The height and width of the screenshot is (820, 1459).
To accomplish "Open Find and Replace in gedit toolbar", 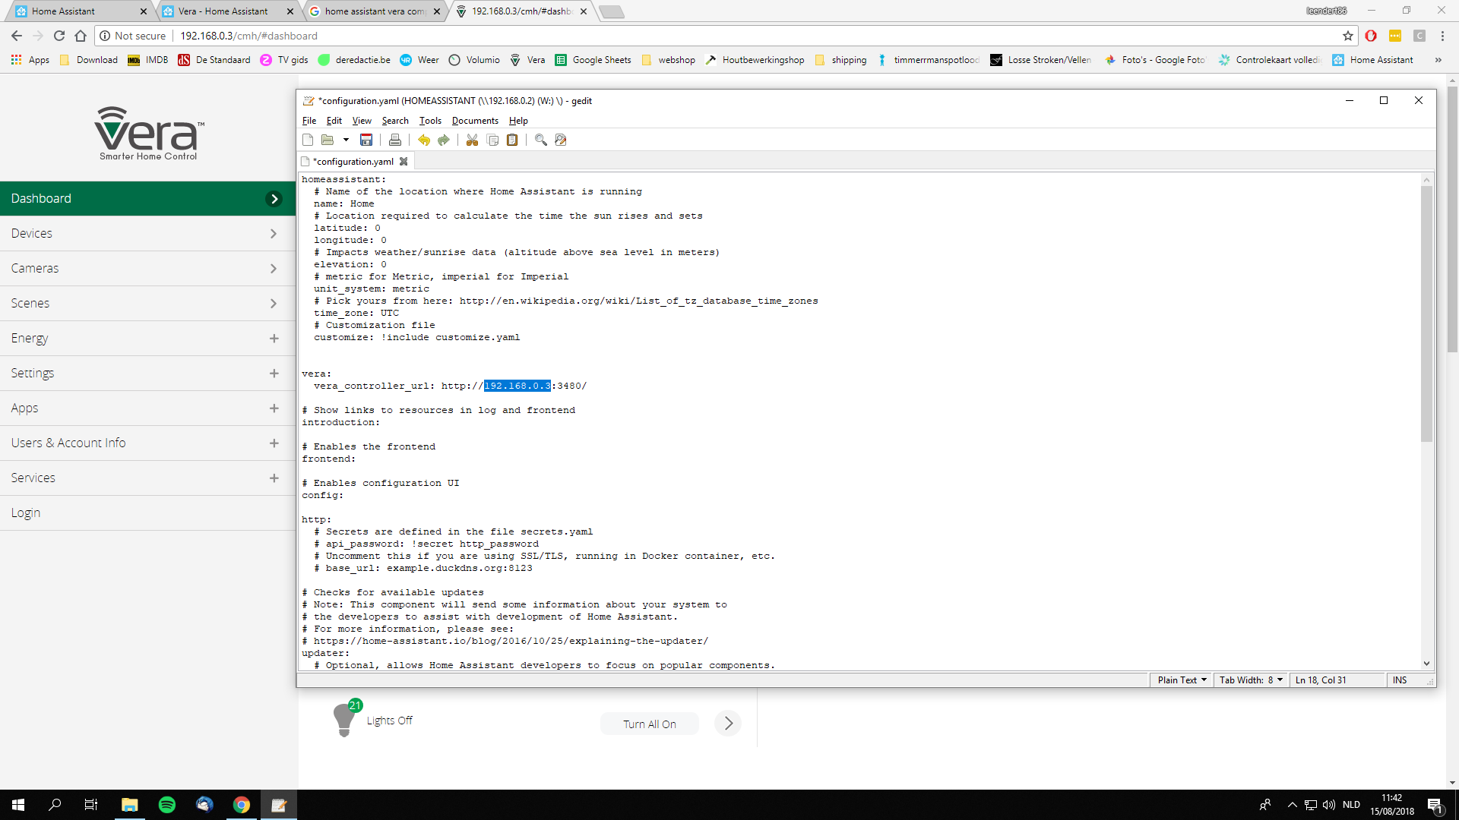I will coord(561,140).
